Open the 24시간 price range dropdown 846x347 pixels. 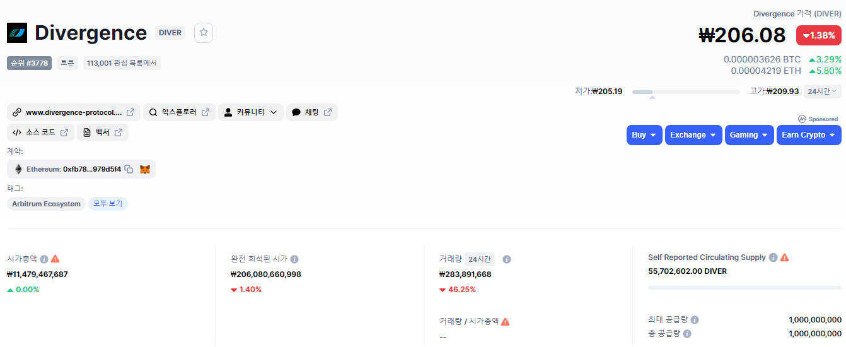(822, 91)
